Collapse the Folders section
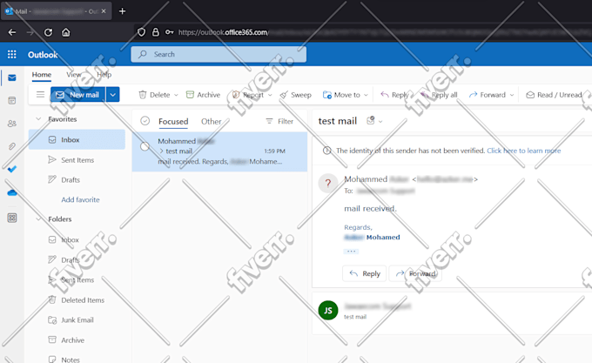The width and height of the screenshot is (592, 363). [38, 218]
